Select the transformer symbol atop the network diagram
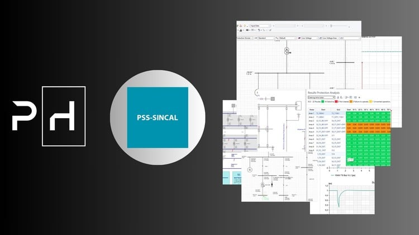The height and width of the screenshot is (235, 419). click(287, 51)
